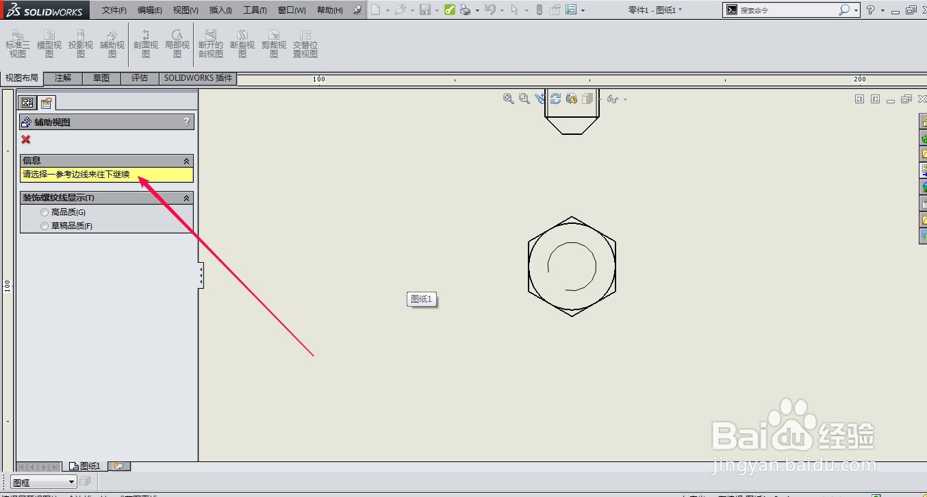This screenshot has height=497, width=927.
Task: Open the search command dropdown arrow
Action: tap(856, 10)
